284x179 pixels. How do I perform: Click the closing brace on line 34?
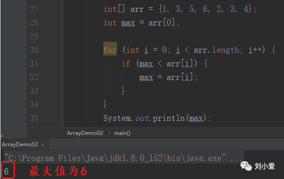coord(105,104)
